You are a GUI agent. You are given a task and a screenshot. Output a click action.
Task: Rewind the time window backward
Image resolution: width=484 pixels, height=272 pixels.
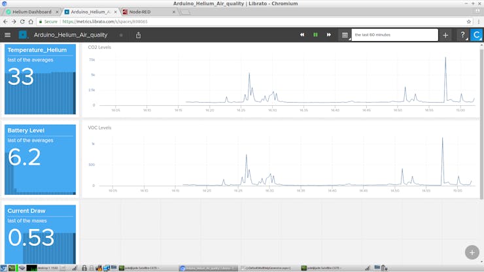pos(302,35)
